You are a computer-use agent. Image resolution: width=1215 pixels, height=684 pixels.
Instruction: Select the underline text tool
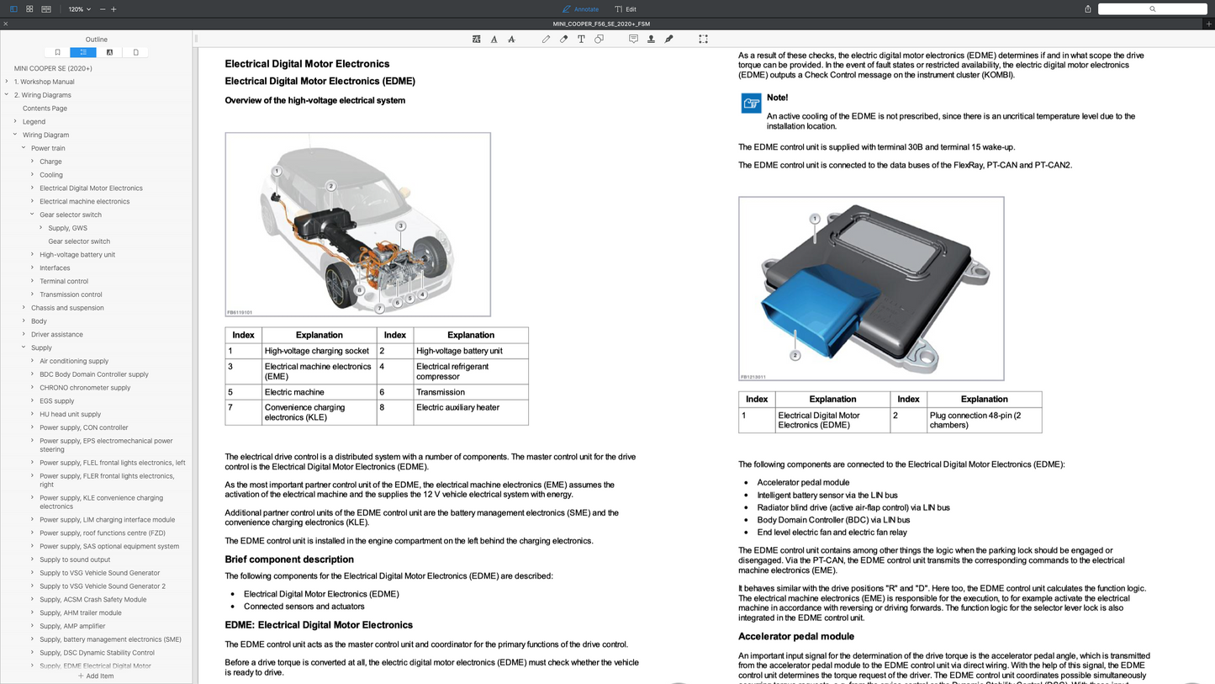494,39
